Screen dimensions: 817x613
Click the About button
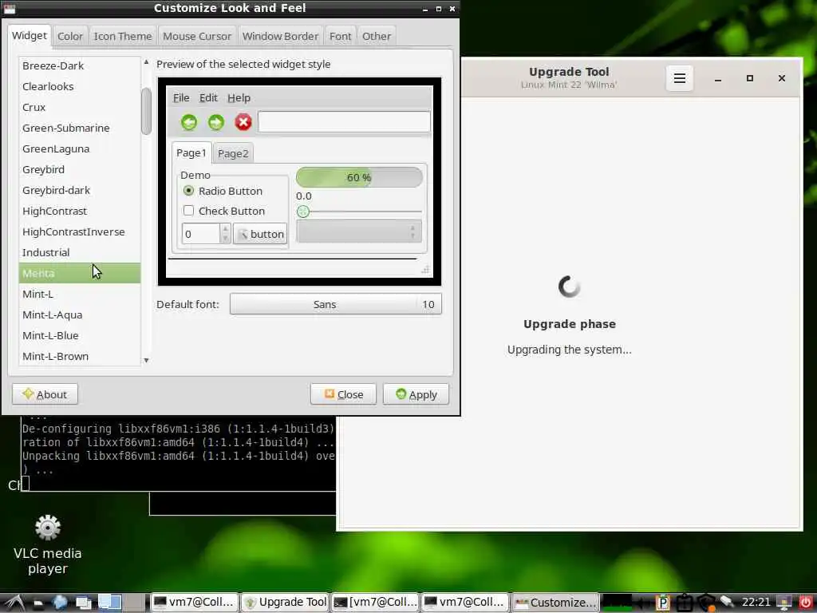[x=45, y=394]
